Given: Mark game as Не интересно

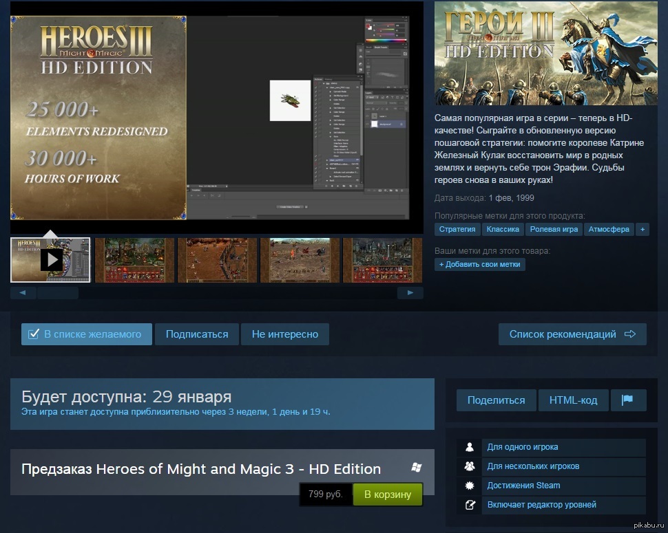Looking at the screenshot, I should pyautogui.click(x=284, y=334).
